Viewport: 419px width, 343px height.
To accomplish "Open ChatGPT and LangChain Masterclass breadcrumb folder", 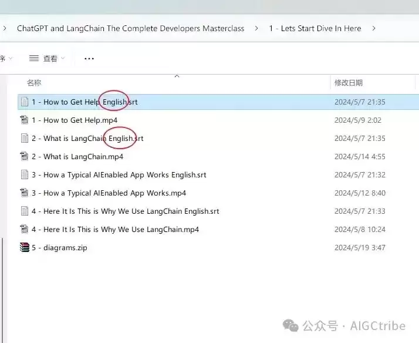I will coord(130,28).
